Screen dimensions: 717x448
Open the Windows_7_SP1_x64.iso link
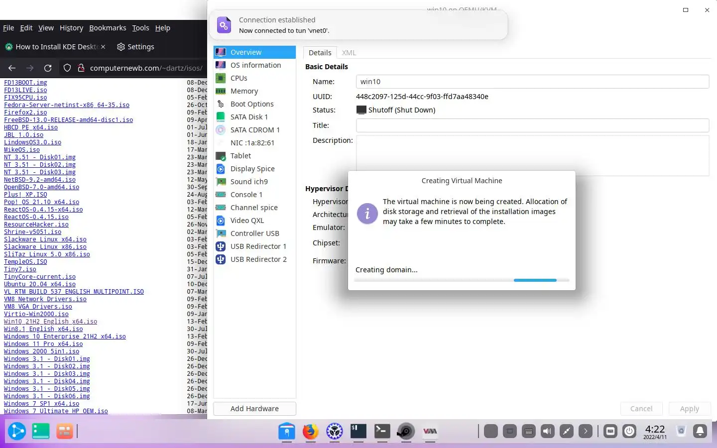click(41, 404)
